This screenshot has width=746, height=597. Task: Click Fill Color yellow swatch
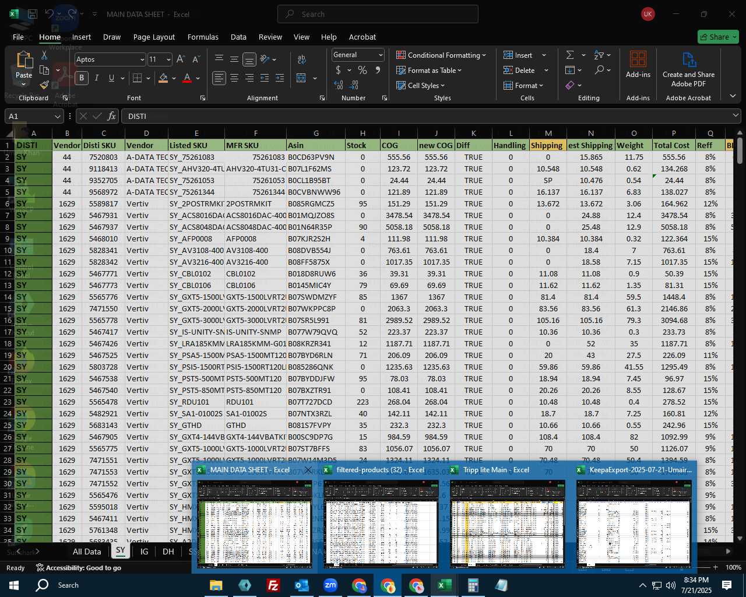tap(163, 78)
